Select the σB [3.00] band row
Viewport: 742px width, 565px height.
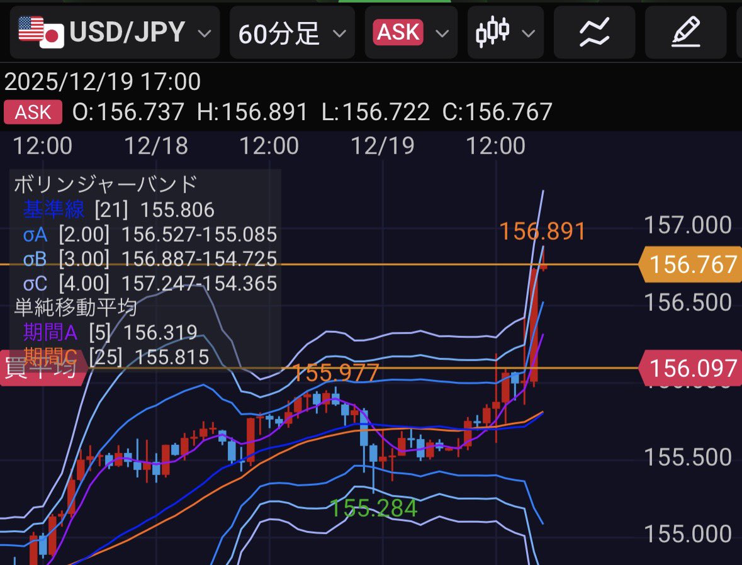pyautogui.click(x=150, y=259)
